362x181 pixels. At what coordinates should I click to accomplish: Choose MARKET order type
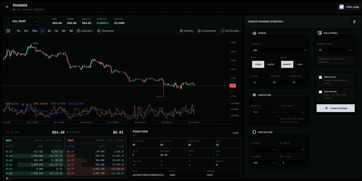click(x=287, y=64)
